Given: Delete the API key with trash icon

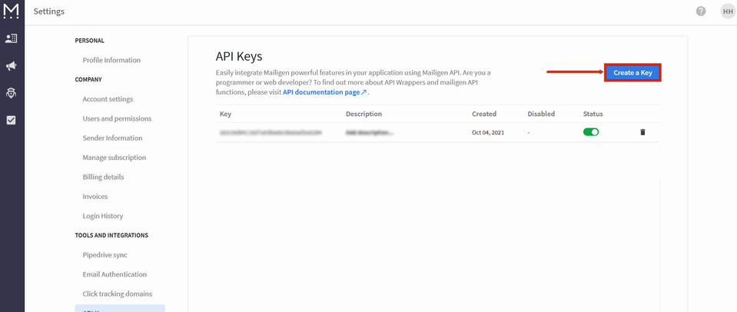Looking at the screenshot, I should 642,132.
